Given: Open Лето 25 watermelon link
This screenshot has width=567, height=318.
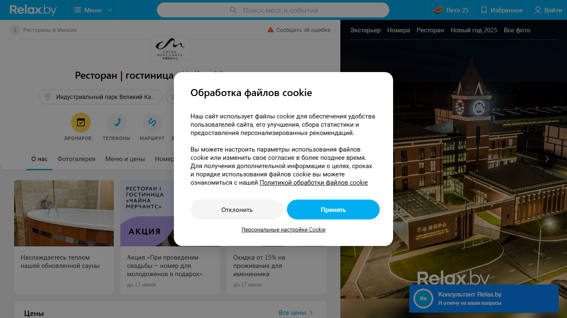Looking at the screenshot, I should pos(451,10).
